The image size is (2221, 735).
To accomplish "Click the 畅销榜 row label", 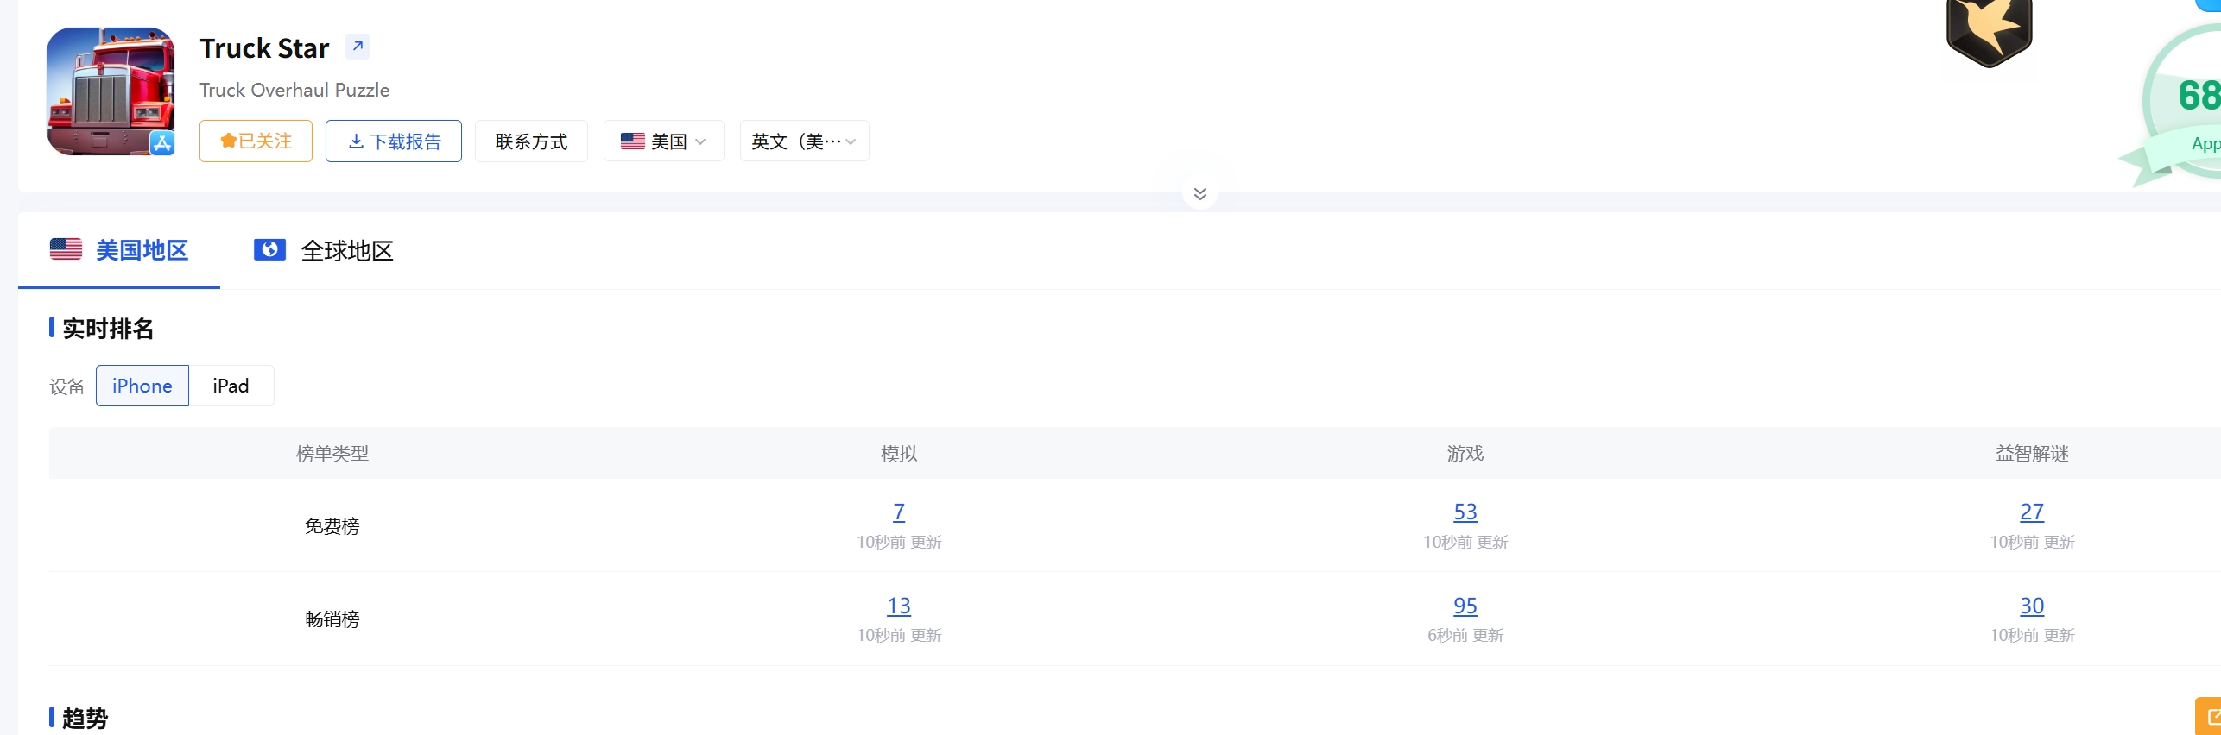I will point(332,619).
